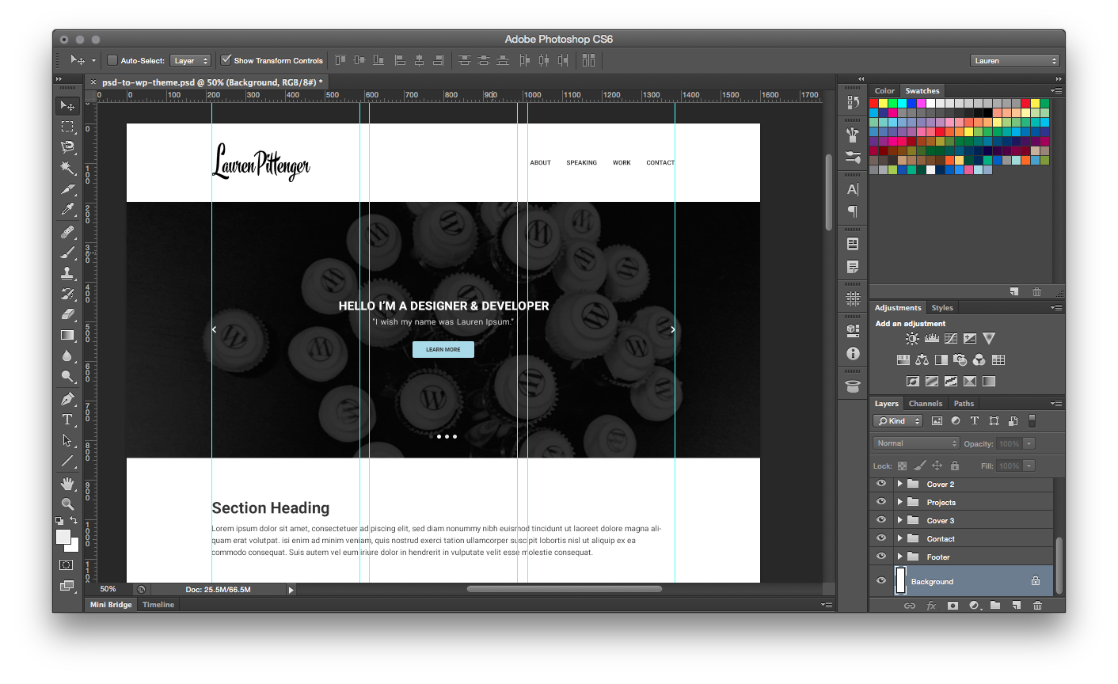Select the Gradient tool

(67, 335)
